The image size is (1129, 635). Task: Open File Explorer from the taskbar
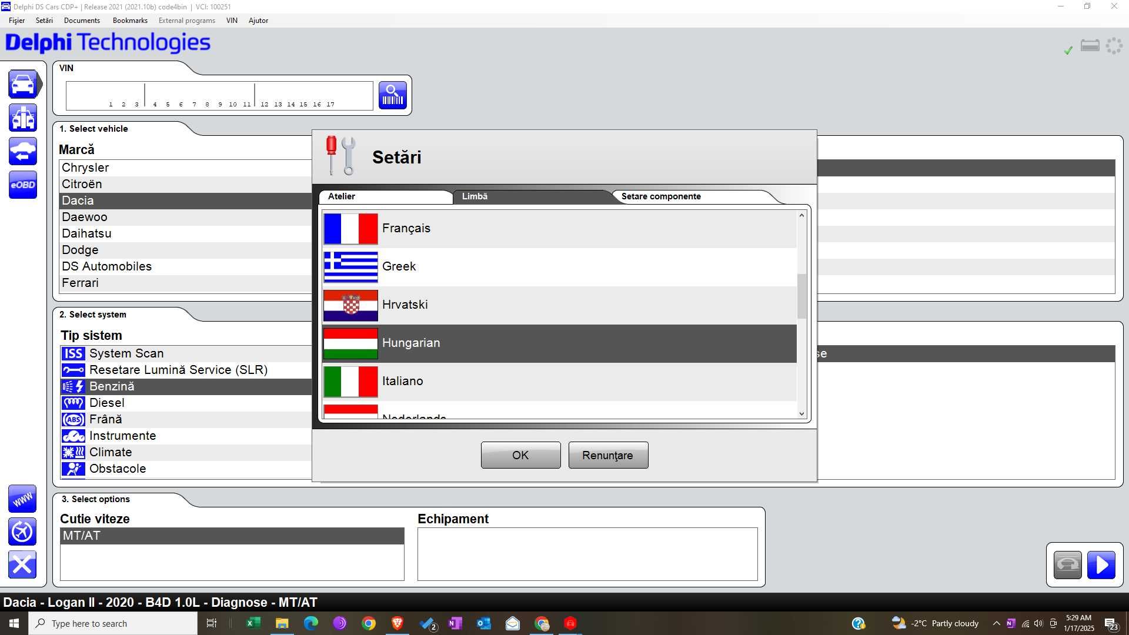coord(282,623)
